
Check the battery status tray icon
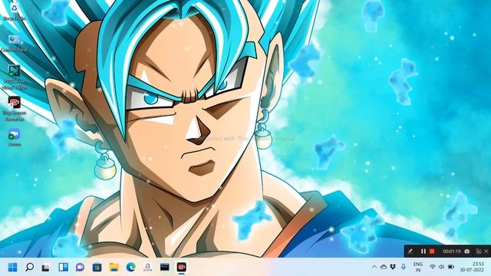(451, 267)
